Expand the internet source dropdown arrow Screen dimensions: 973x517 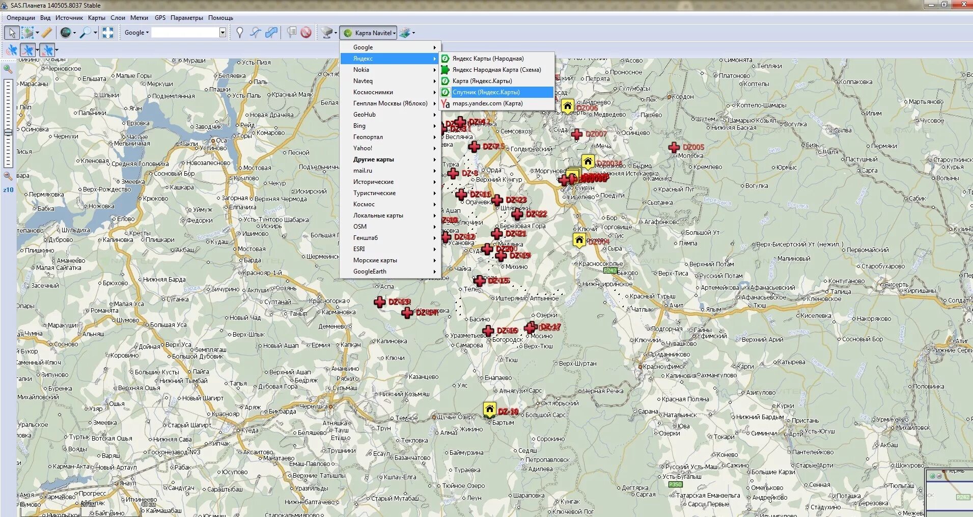[x=336, y=33]
